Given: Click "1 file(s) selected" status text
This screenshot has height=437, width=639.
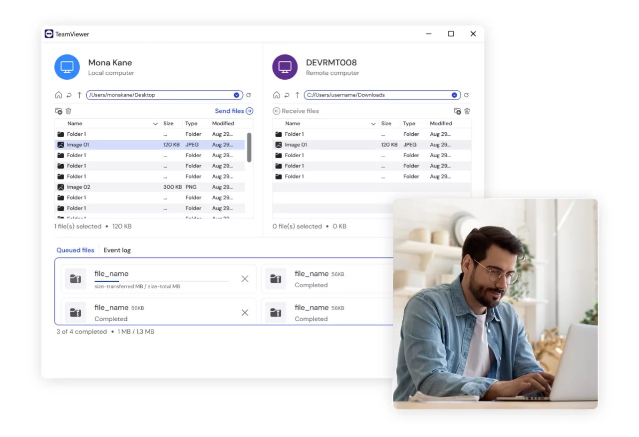Looking at the screenshot, I should tap(78, 226).
